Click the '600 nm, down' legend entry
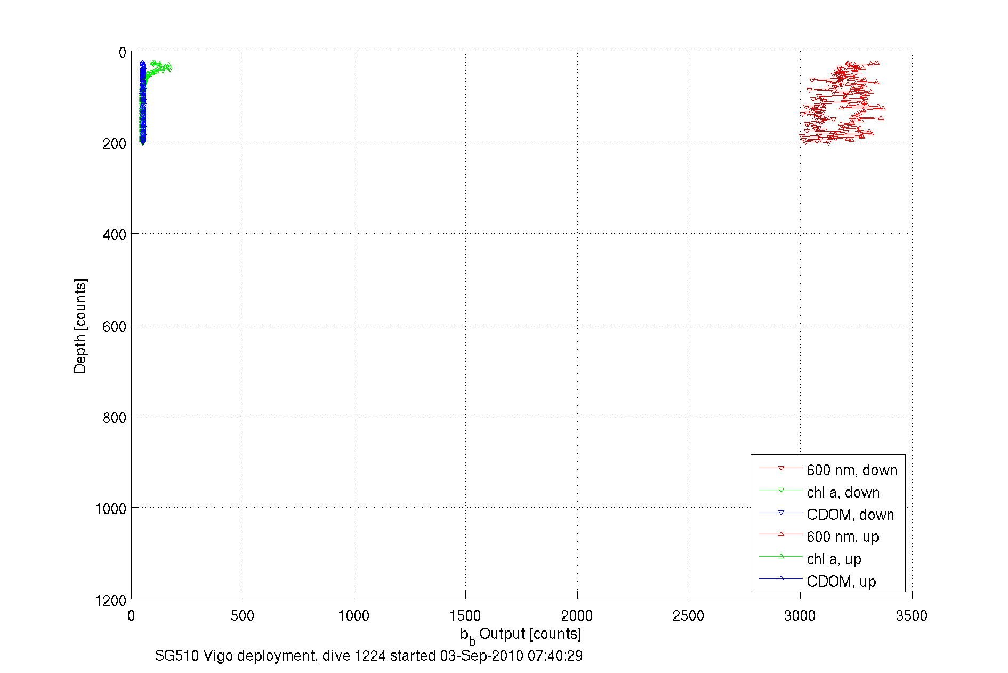Viewport: 1008px width, 673px height. 828,470
